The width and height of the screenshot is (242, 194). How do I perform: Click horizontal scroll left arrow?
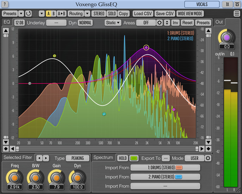12,149
